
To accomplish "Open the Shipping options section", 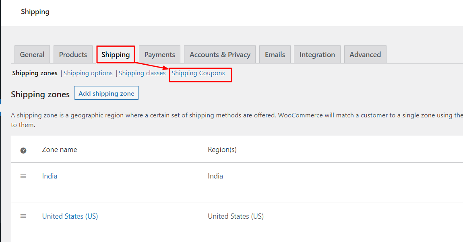I will tap(88, 73).
